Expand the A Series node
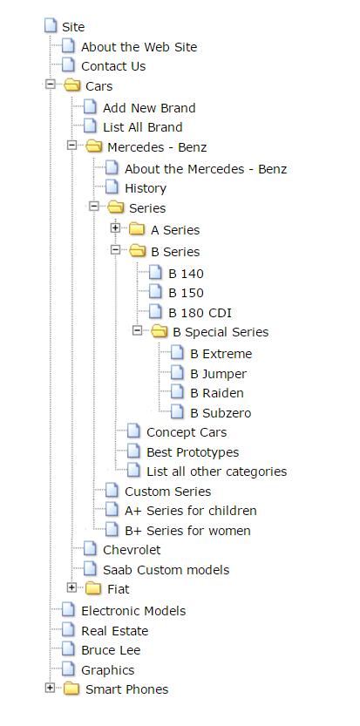The width and height of the screenshot is (360, 726). click(x=115, y=227)
